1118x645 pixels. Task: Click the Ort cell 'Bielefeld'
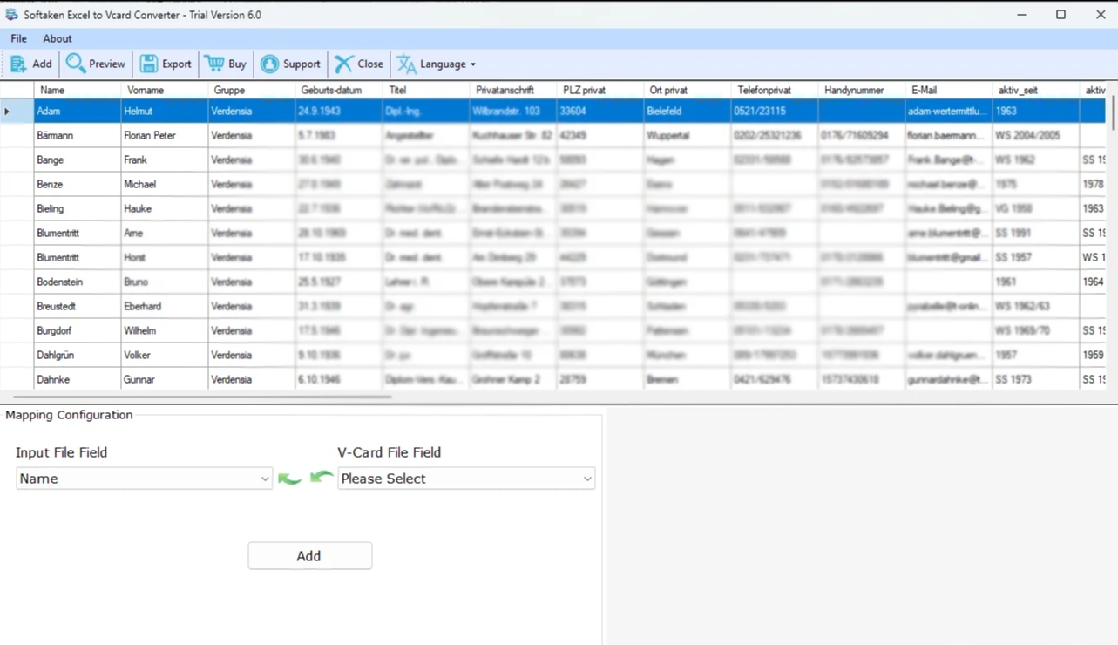(x=688, y=111)
